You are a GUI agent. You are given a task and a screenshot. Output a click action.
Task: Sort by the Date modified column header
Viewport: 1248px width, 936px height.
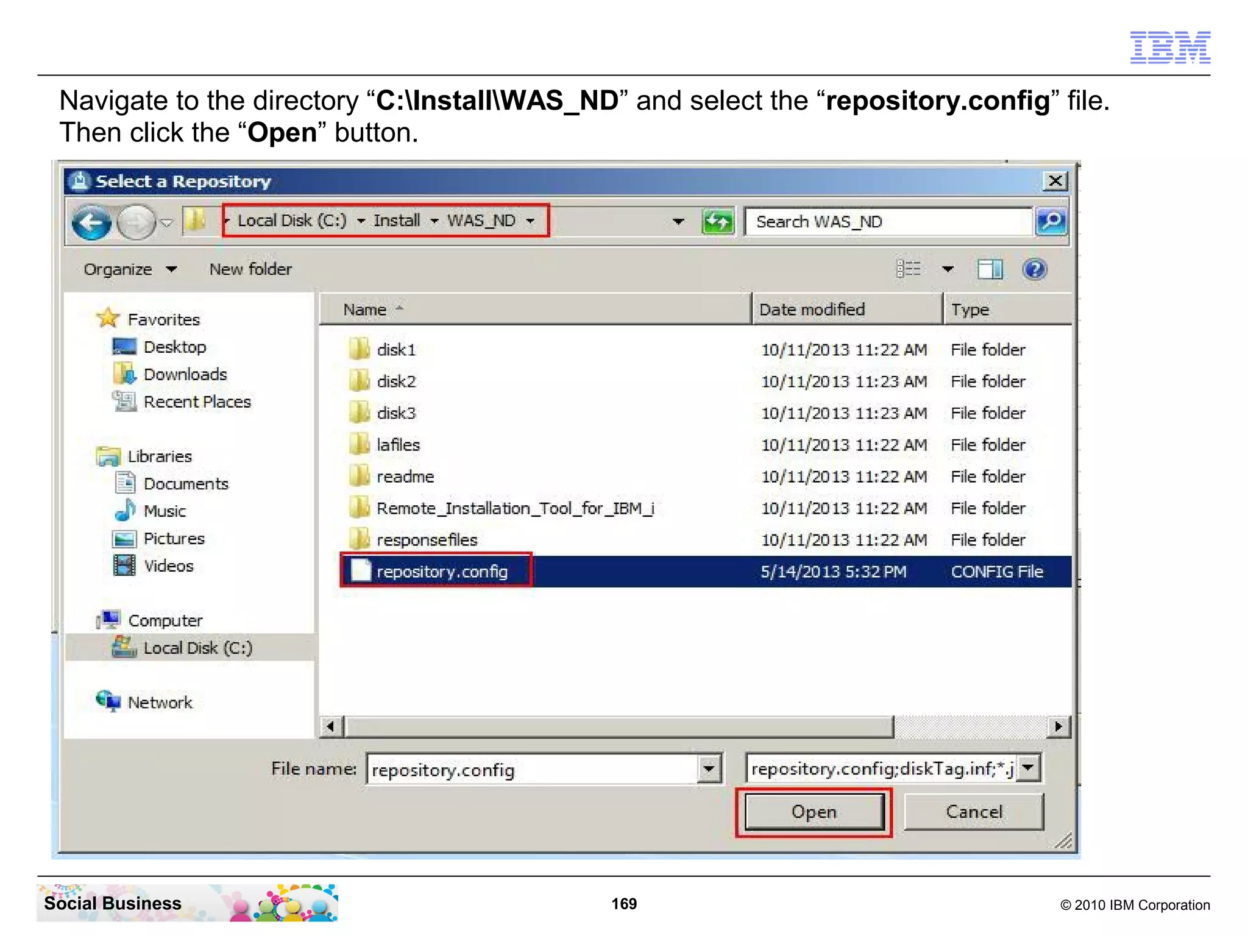[847, 309]
